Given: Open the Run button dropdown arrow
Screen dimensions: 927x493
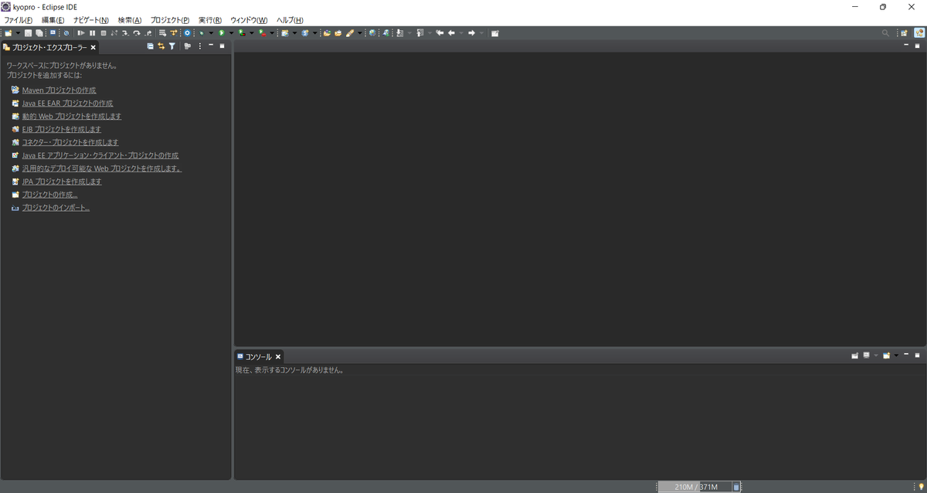Looking at the screenshot, I should (x=230, y=32).
